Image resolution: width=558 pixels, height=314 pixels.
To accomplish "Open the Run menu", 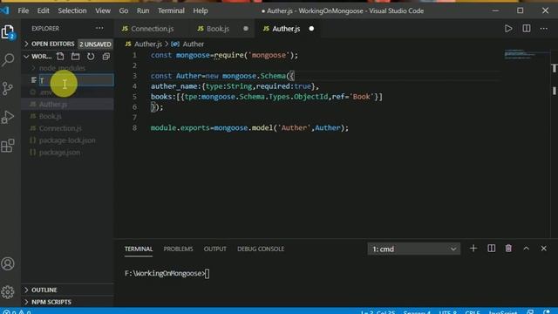I will click(143, 10).
